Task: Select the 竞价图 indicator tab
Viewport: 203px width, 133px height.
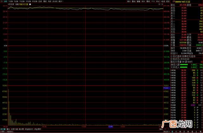Action: pyautogui.click(x=21, y=129)
